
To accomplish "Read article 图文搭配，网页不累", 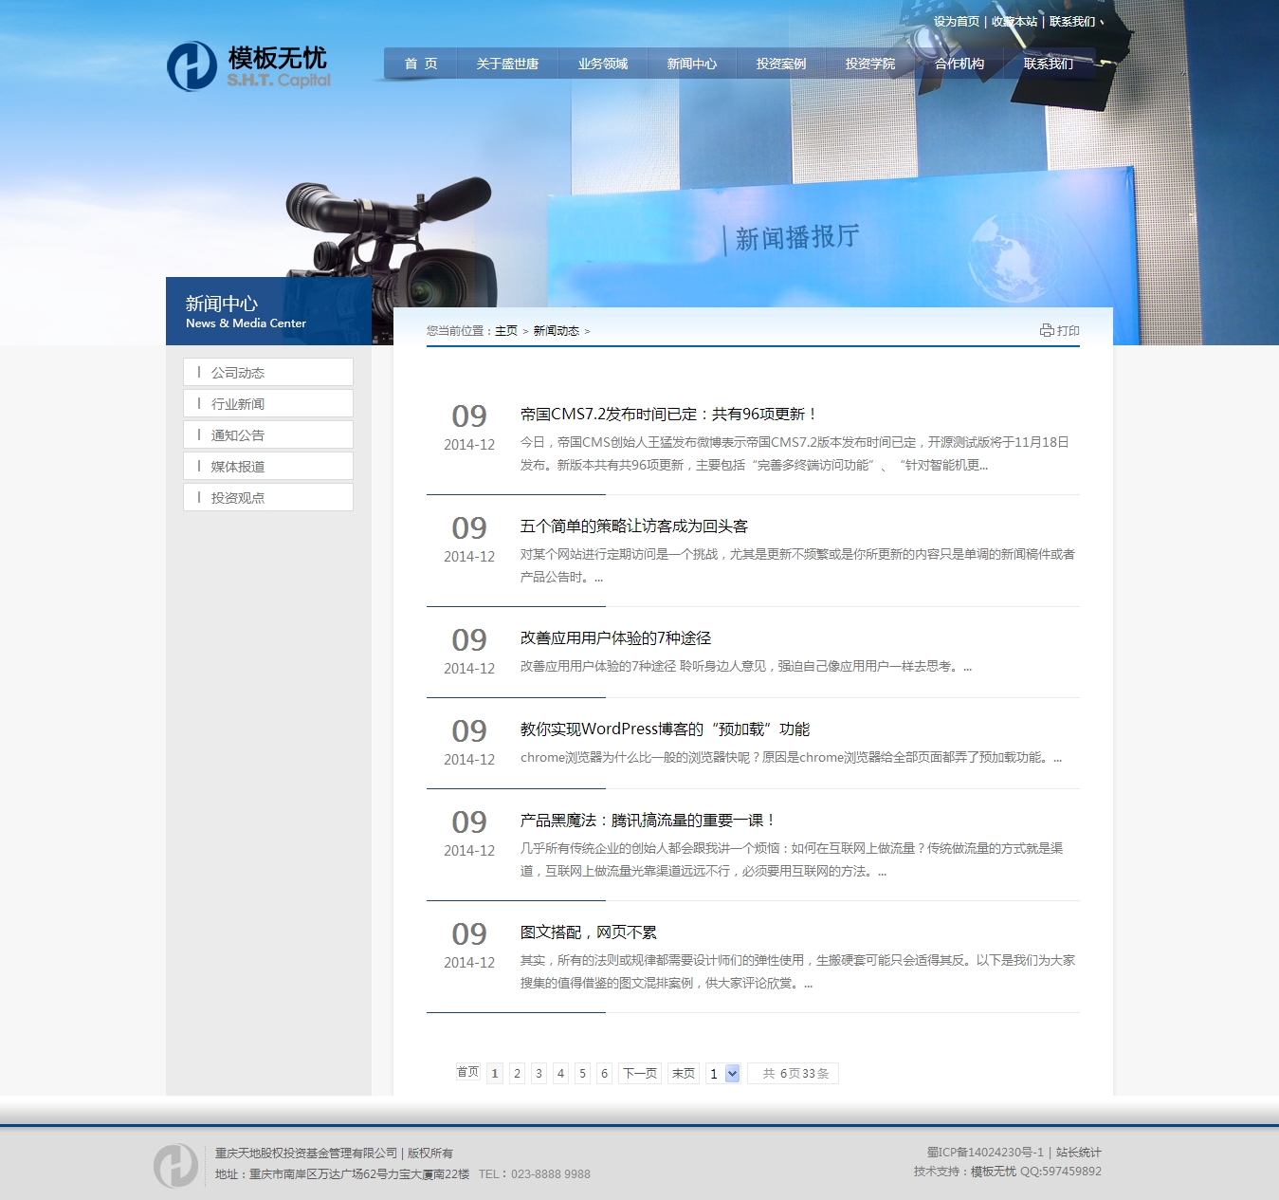I will (588, 932).
